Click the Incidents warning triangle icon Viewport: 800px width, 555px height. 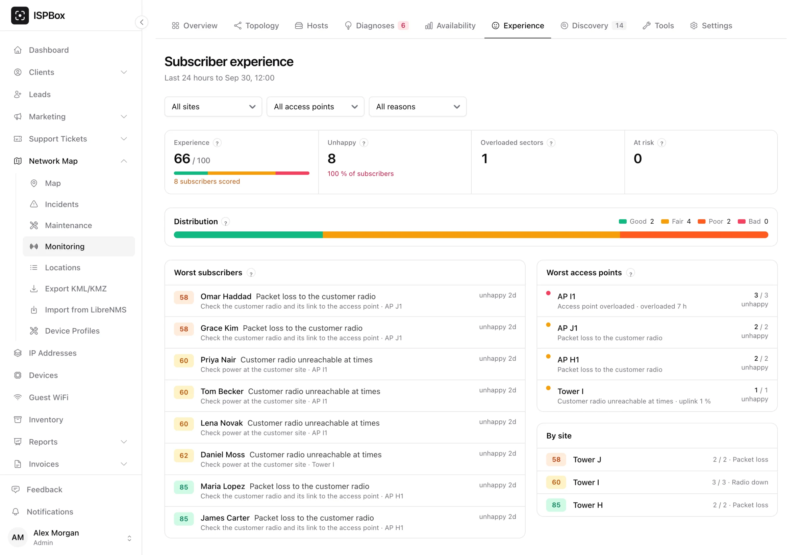pyautogui.click(x=34, y=204)
